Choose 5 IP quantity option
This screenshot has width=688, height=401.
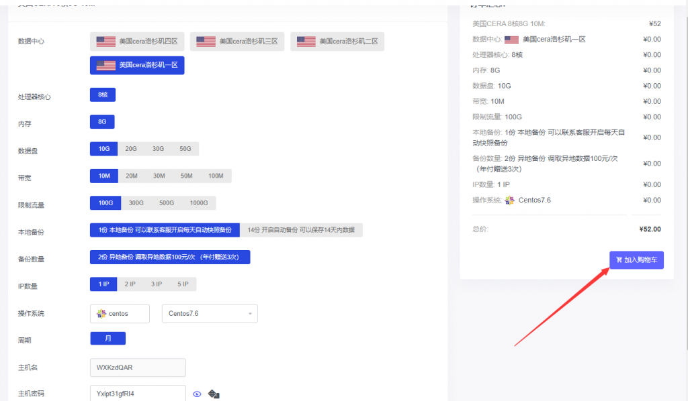click(x=183, y=284)
